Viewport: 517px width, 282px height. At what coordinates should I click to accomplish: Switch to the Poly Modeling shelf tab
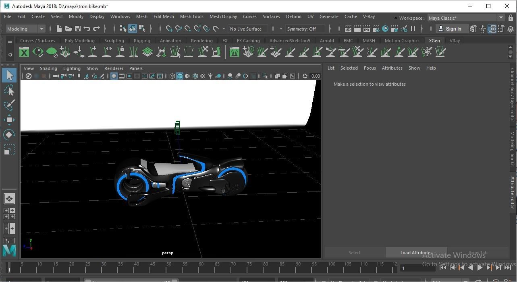click(79, 41)
